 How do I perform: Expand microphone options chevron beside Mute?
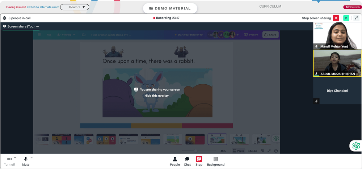pos(31,158)
